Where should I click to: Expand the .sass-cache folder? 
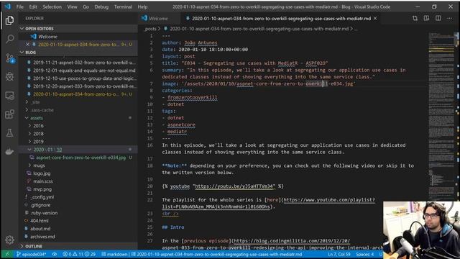click(78, 110)
